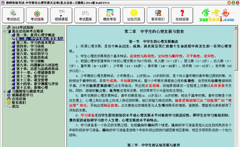Launch the 模拟考场 toolbar button

pos(110,15)
